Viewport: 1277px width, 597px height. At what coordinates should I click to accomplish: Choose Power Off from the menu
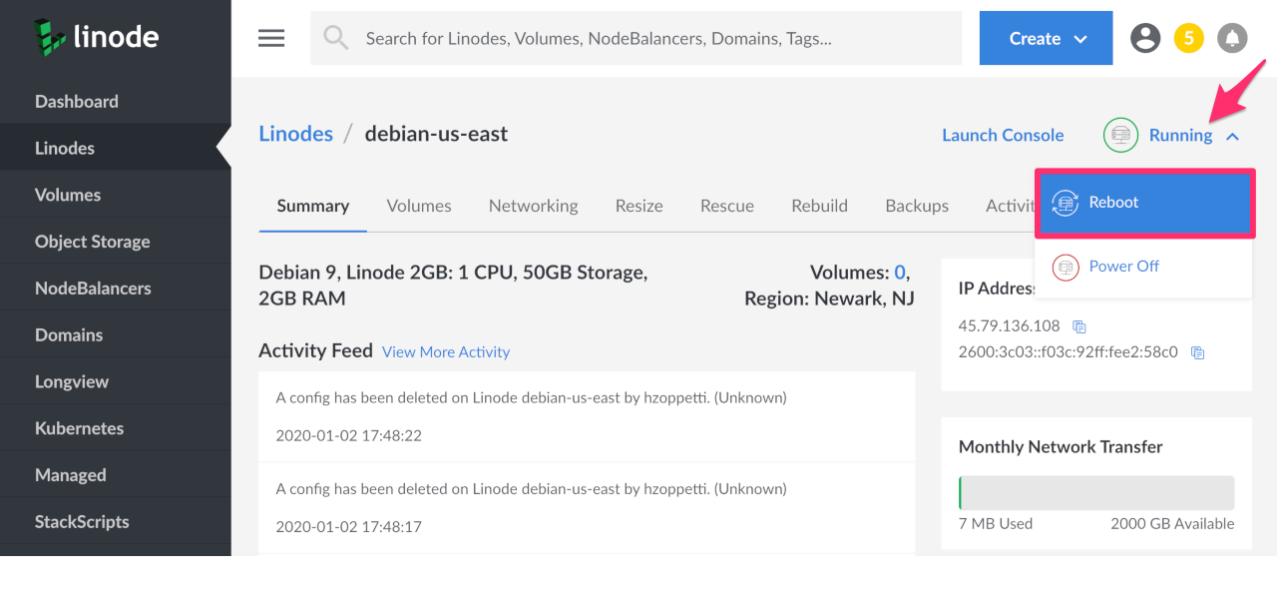tap(1123, 267)
